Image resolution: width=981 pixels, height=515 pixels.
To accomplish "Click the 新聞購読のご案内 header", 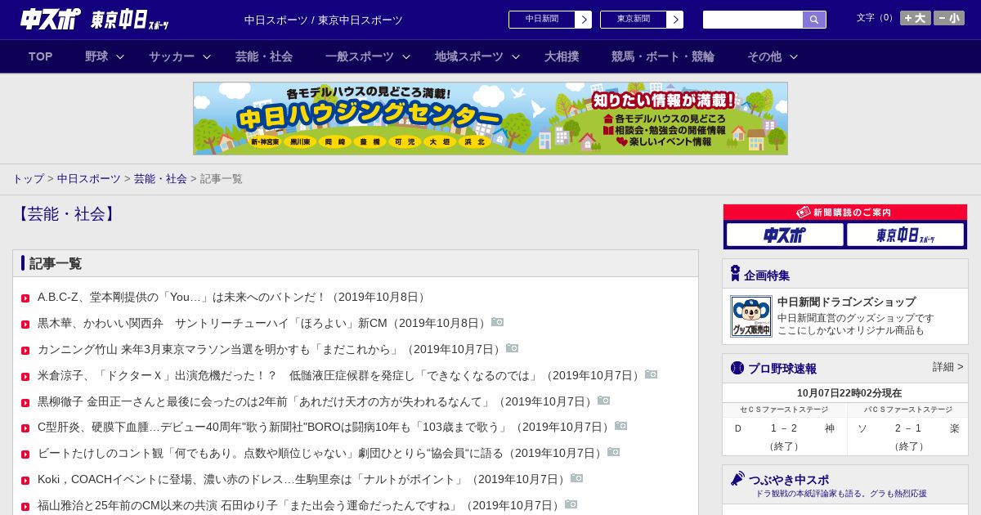I will [845, 213].
